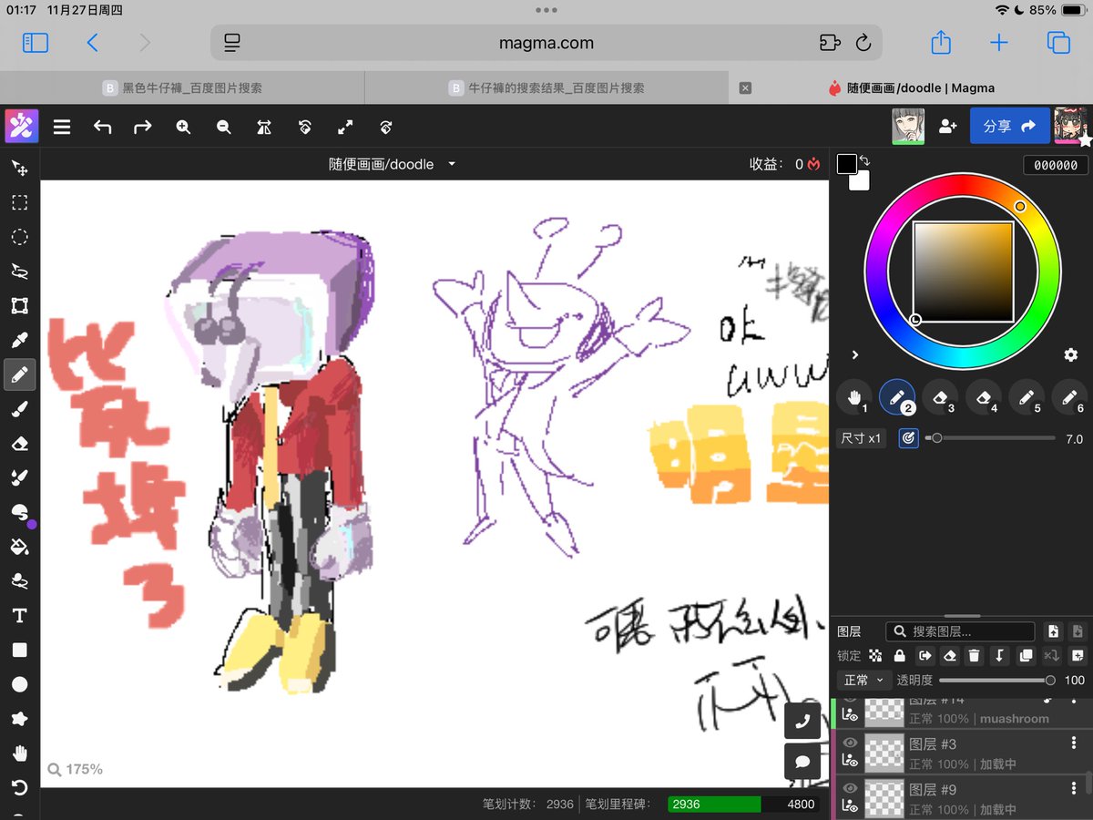Click the fit-to-screen expand arrows icon
Viewport: 1093px width, 820px height.
click(345, 128)
